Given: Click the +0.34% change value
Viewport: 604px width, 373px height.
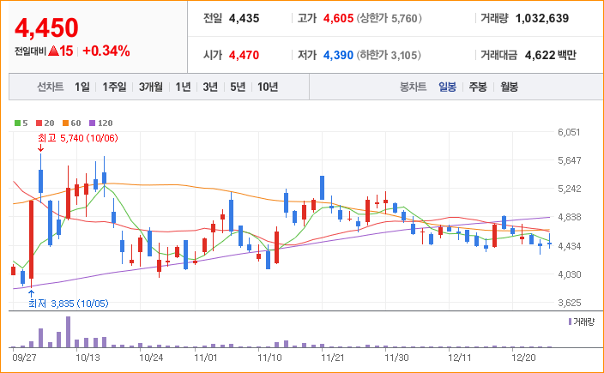Looking at the screenshot, I should (106, 51).
